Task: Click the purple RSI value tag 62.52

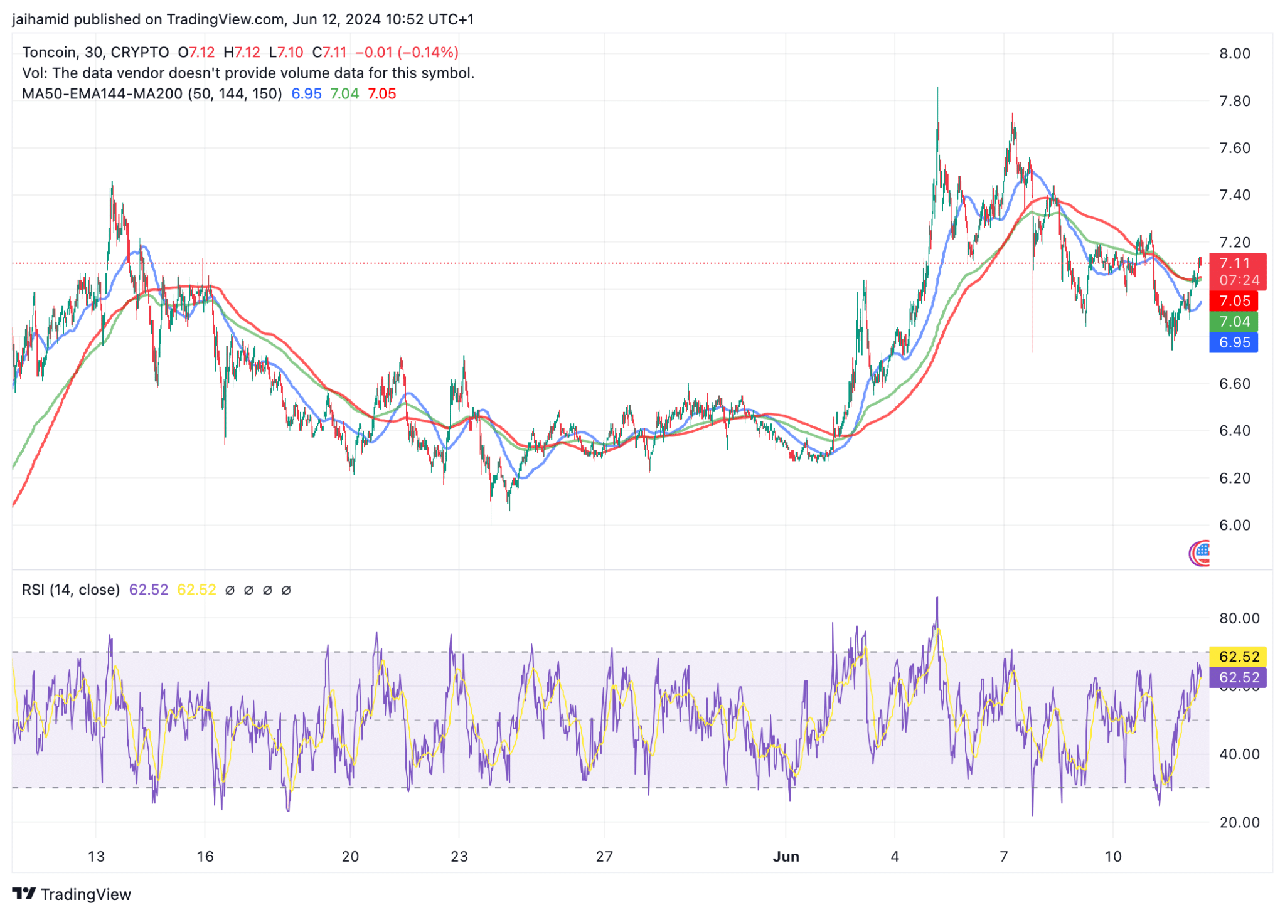Action: [1239, 677]
